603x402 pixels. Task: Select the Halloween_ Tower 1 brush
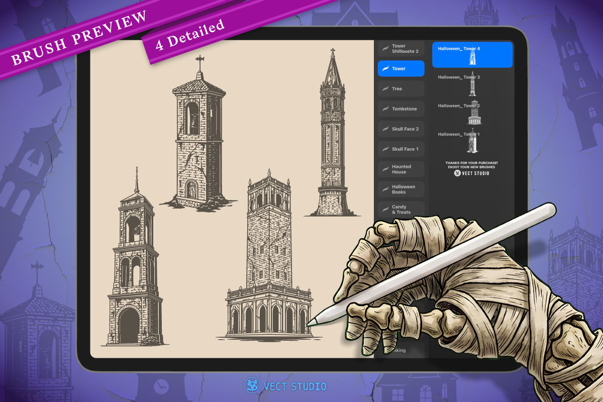472,141
